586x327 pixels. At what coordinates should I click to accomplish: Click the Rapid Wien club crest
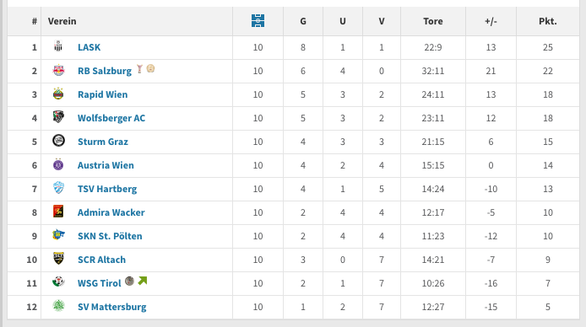(58, 94)
